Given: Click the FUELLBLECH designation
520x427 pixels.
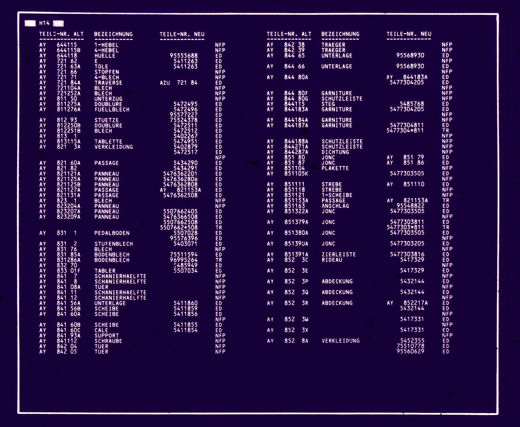Looking at the screenshot, I should point(112,110).
